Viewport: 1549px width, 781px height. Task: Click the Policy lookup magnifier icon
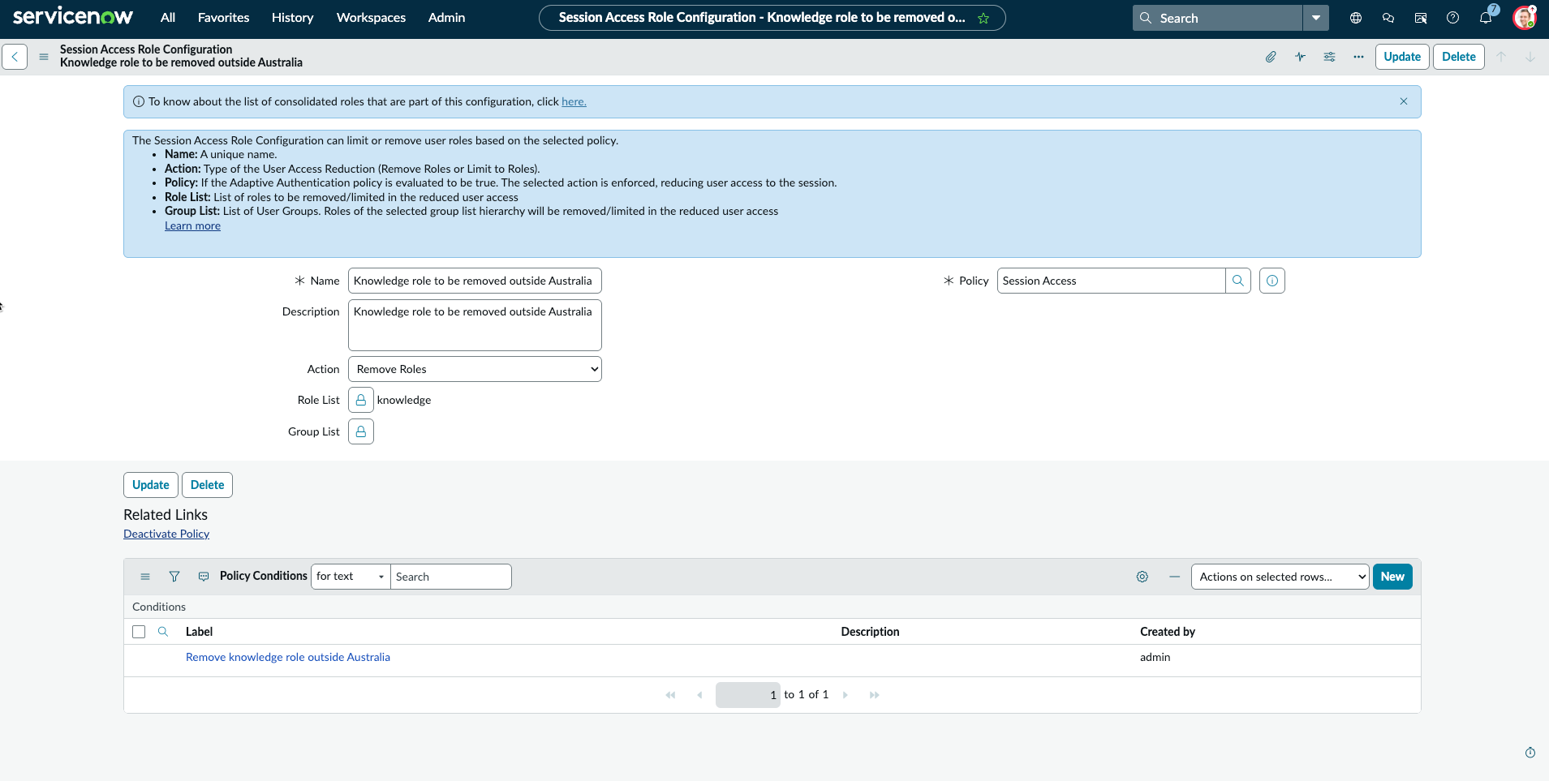(1238, 281)
